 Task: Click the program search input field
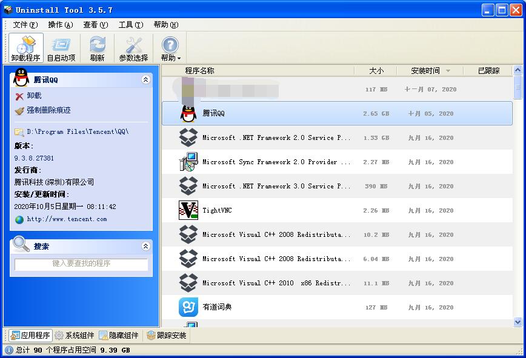pos(81,264)
